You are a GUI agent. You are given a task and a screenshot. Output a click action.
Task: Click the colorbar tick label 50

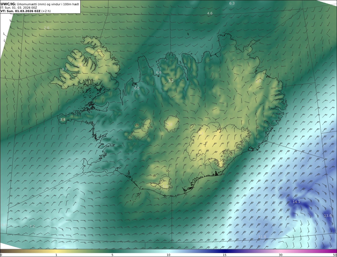335,255
